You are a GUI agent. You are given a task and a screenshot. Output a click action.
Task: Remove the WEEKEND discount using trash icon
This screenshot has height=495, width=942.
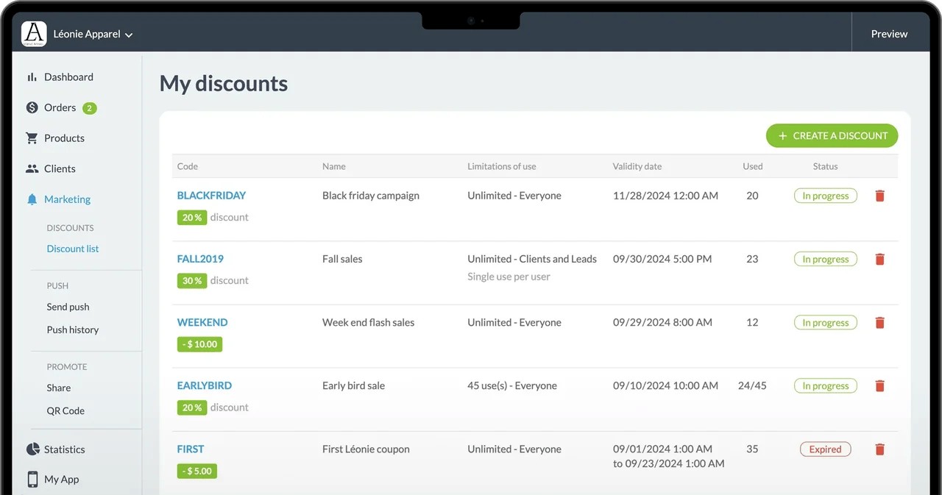click(879, 323)
